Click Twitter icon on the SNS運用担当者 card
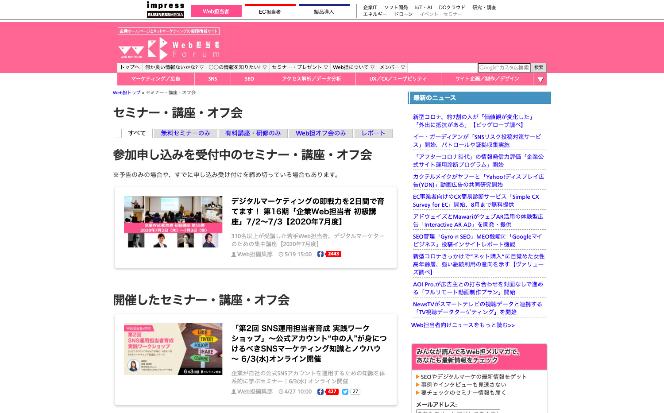 click(345, 392)
